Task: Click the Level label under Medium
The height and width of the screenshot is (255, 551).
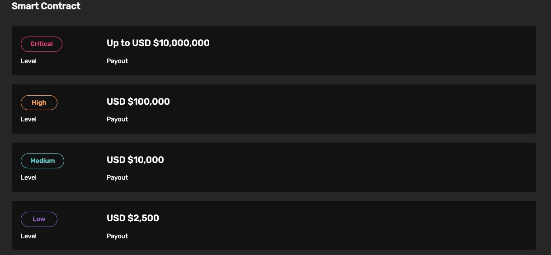Action: (28, 177)
